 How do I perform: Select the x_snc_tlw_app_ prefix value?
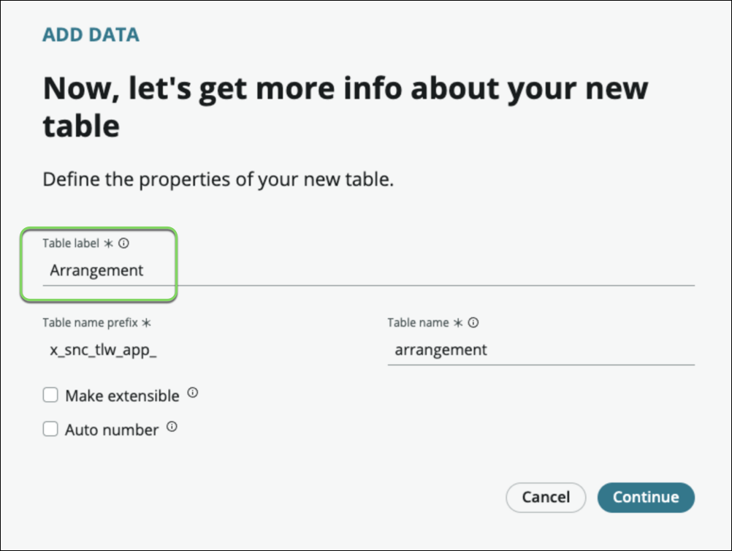coord(104,350)
